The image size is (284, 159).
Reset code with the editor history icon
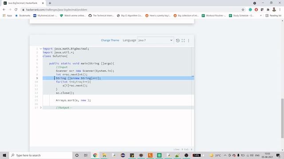(x=177, y=41)
